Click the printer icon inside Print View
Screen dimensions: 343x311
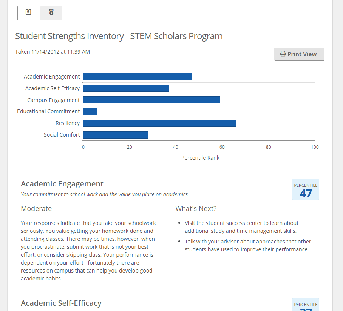[x=283, y=54]
